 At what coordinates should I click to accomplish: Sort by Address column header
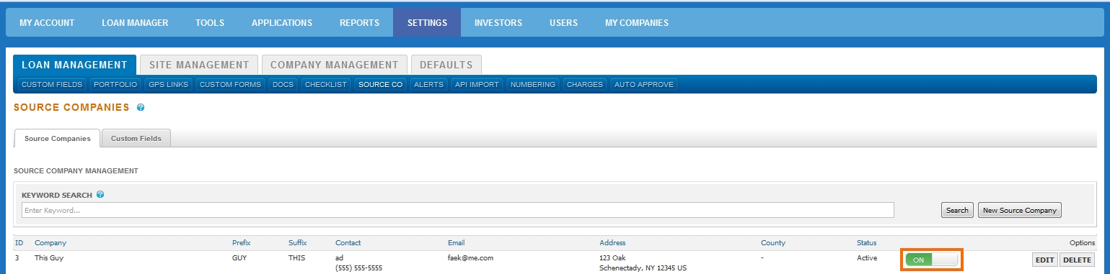click(x=613, y=243)
